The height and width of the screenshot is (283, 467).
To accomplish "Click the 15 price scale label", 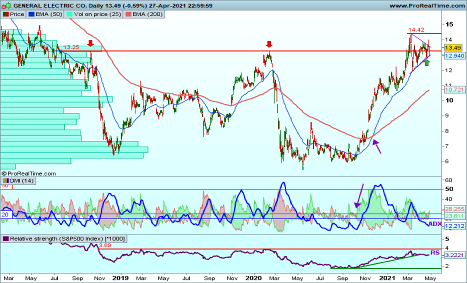I will [x=449, y=24].
